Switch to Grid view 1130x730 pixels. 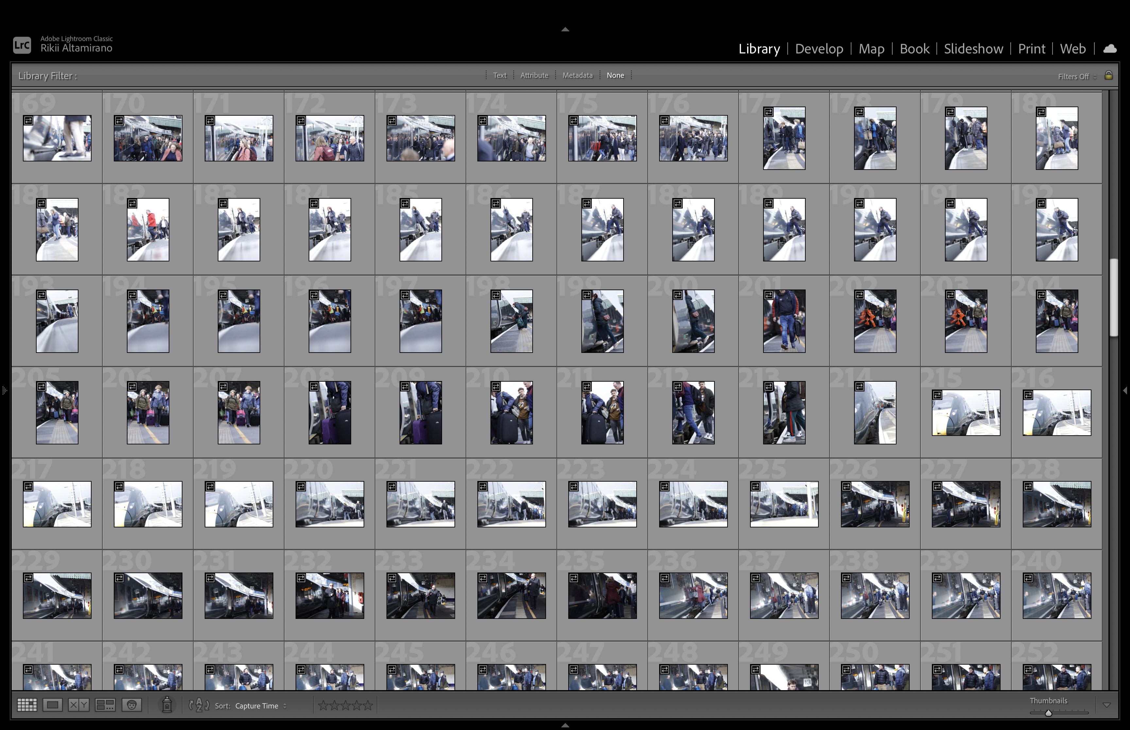pos(26,705)
